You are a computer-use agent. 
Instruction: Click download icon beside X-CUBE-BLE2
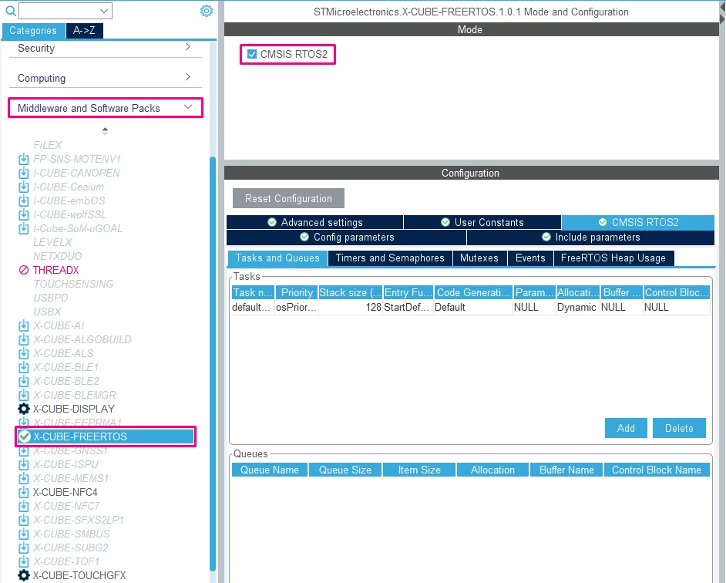(24, 382)
